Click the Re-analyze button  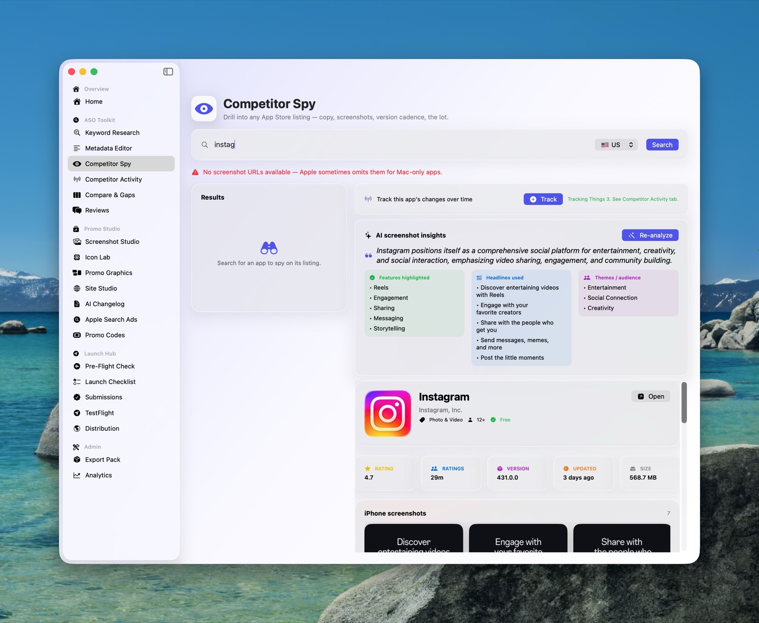(650, 235)
